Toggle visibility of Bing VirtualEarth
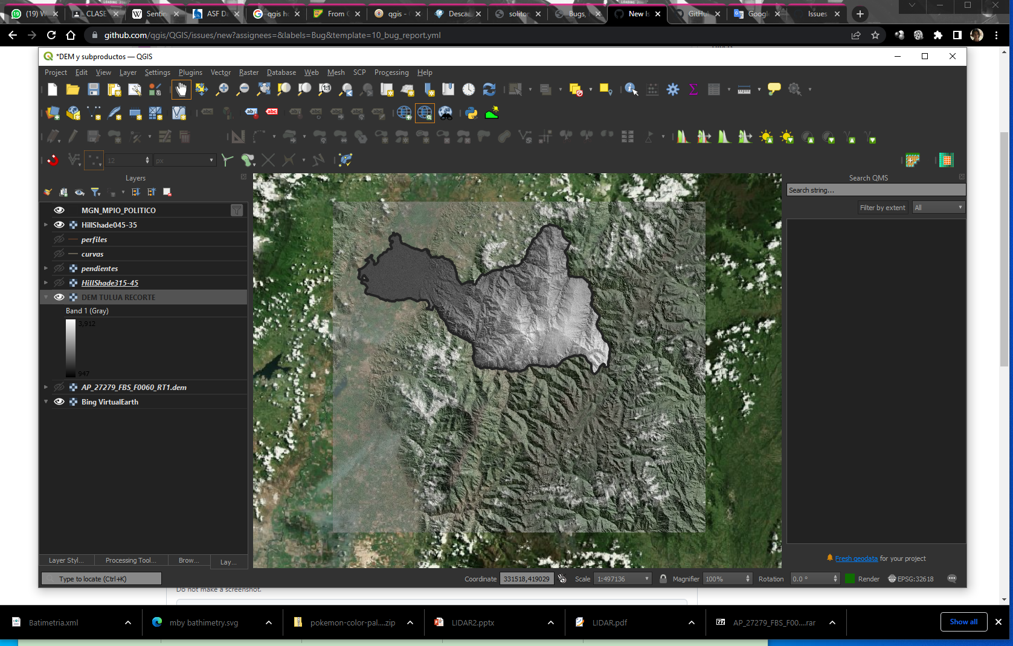Viewport: 1013px width, 646px height. tap(59, 401)
